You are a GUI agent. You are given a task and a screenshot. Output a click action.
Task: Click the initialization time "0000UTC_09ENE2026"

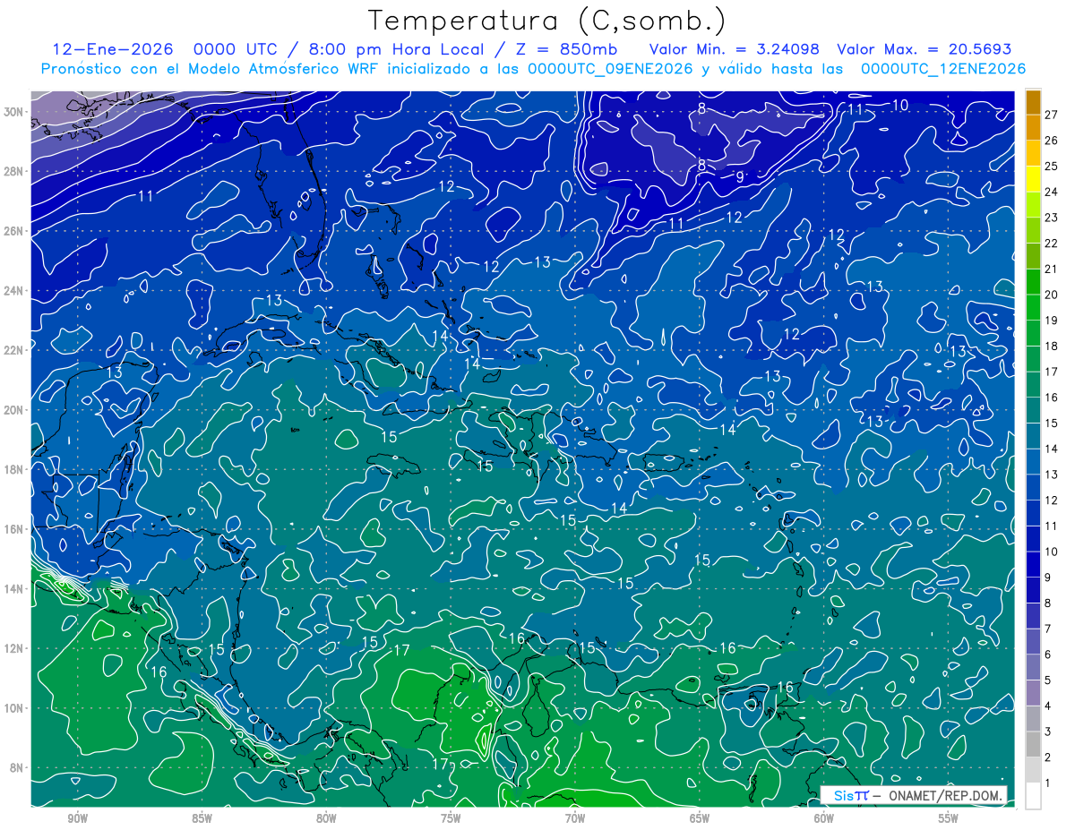pyautogui.click(x=610, y=69)
